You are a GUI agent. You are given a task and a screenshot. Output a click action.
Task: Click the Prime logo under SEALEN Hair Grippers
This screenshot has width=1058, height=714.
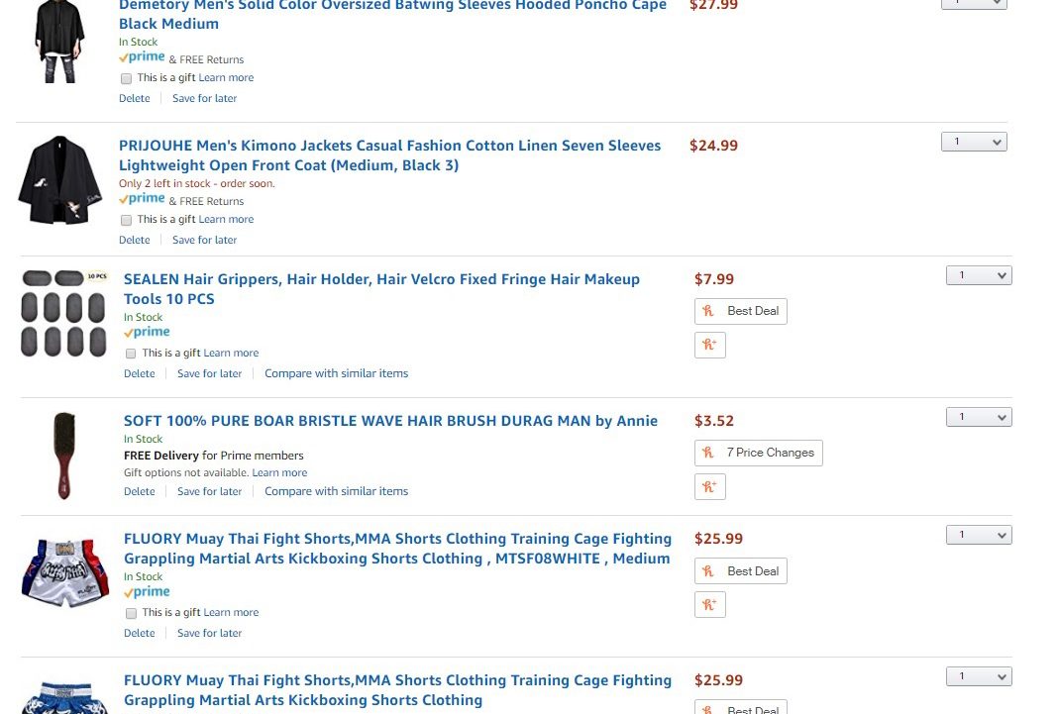click(x=147, y=333)
